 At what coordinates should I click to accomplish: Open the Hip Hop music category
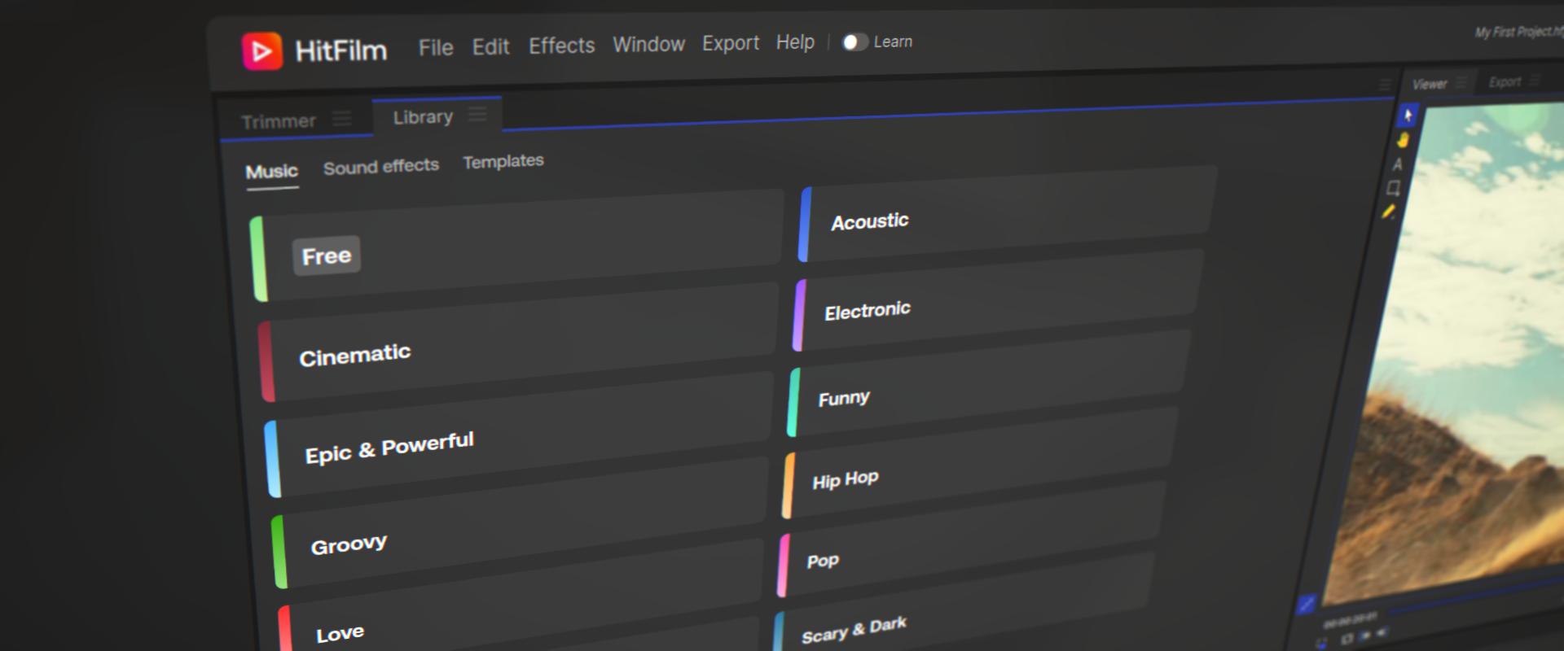click(x=980, y=463)
